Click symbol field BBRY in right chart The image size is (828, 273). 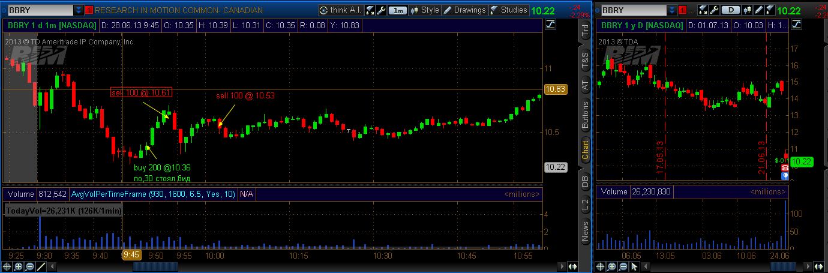(633, 10)
